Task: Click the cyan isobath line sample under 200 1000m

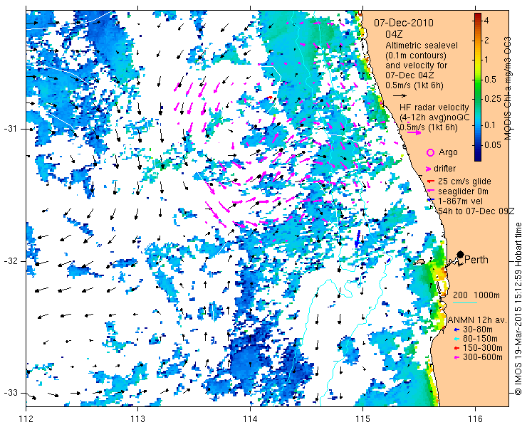Action: (465, 302)
